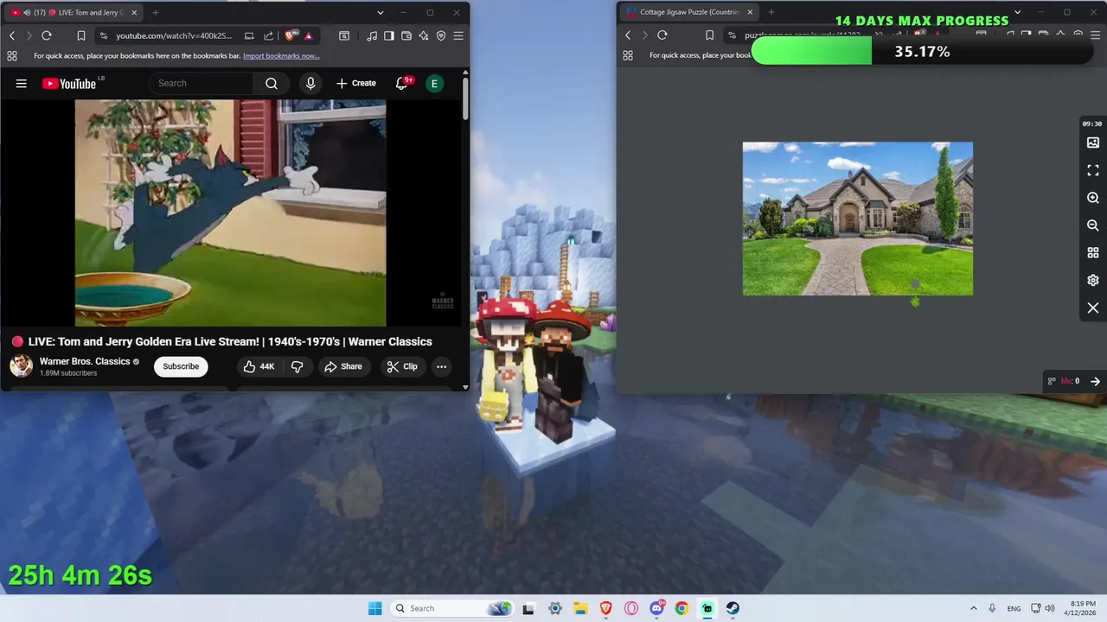Viewport: 1107px width, 622px height.
Task: Open Brave VPN shield in YouTube window
Action: (441, 35)
